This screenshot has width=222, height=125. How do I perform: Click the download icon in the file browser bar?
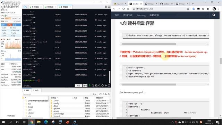click(106, 94)
